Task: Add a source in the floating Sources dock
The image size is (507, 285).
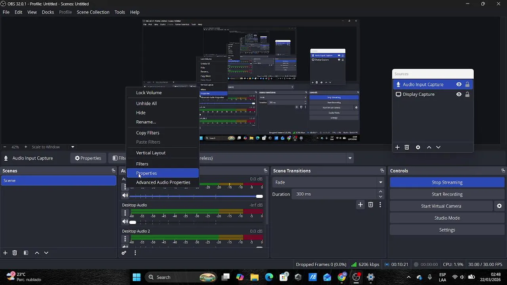Action: pyautogui.click(x=397, y=147)
